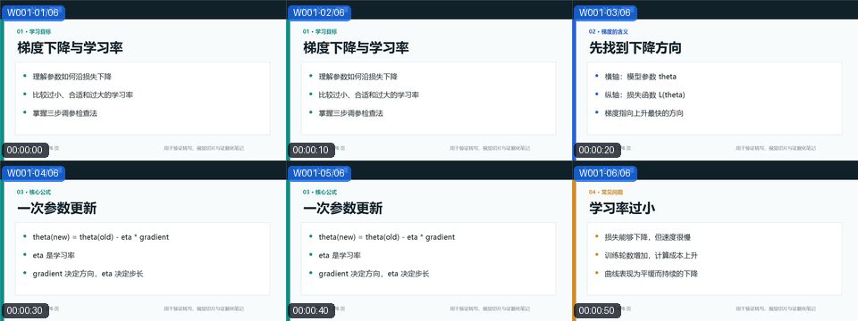Click the bullet 梯度指向上升最快的方向
858x321 pixels.
coord(643,113)
